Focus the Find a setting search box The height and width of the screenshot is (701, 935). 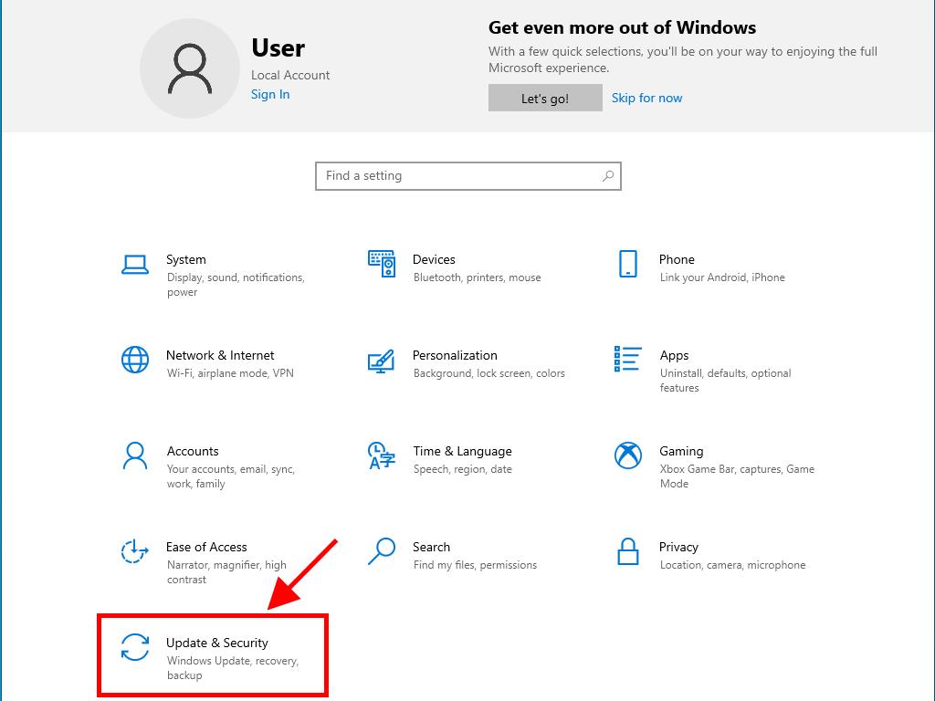coord(457,176)
